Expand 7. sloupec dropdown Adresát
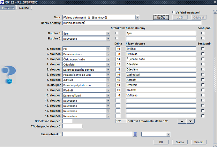This screenshot has width=217, height=147. coord(108,80)
